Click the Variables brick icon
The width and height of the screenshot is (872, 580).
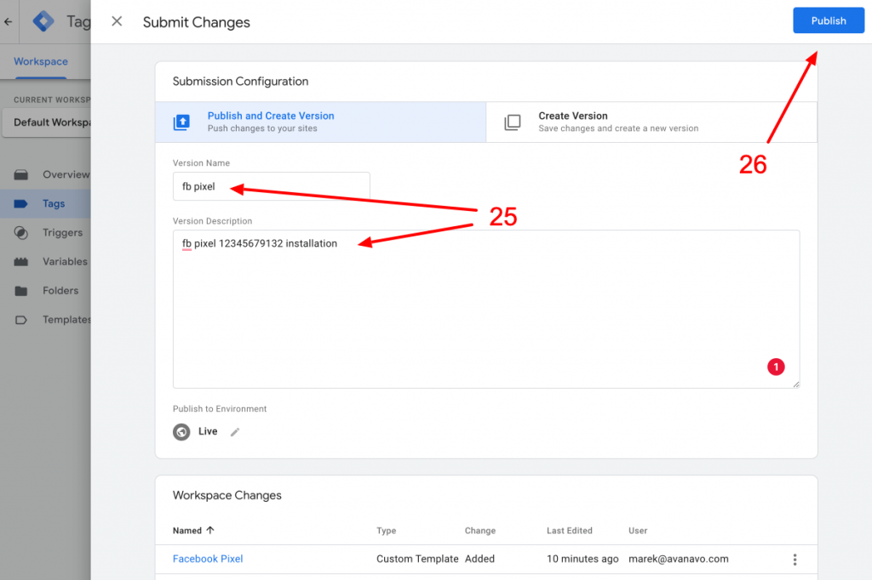pyautogui.click(x=21, y=262)
